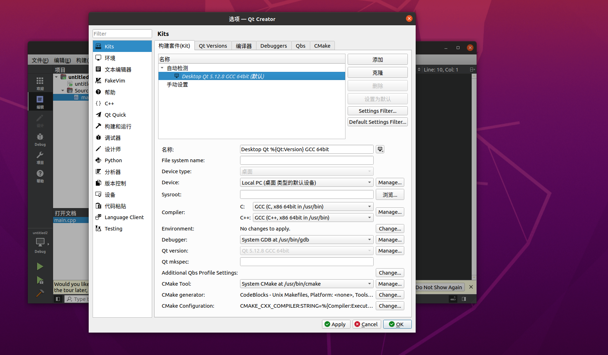Open the 设备 settings category

pos(122,195)
